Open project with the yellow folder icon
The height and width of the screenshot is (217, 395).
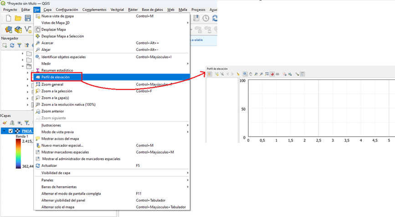click(x=18, y=18)
